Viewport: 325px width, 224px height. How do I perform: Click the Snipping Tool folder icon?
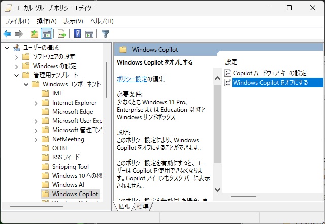(x=45, y=166)
